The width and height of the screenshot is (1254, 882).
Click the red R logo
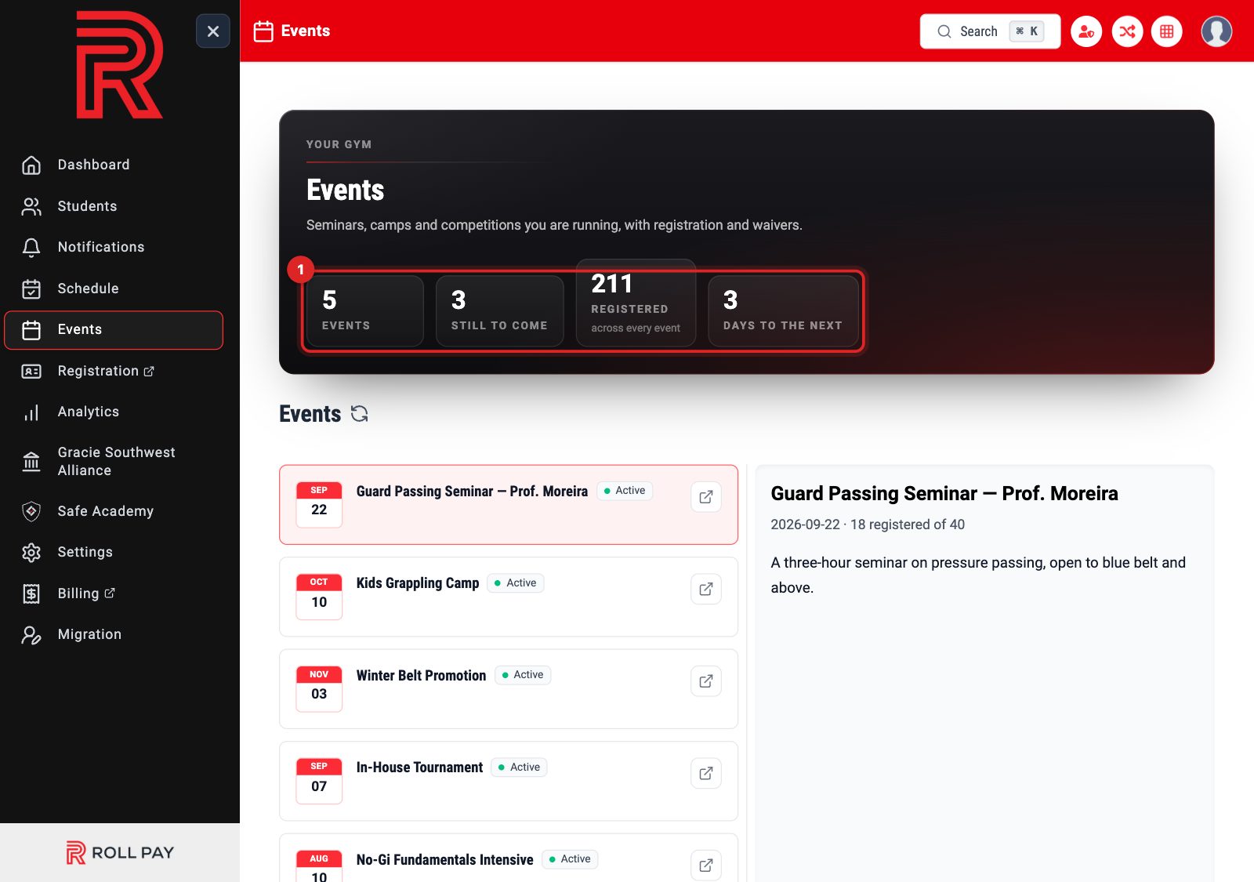[x=119, y=64]
